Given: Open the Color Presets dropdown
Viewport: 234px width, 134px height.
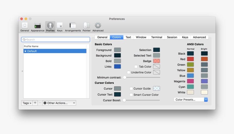Looking at the screenshot, I should pyautogui.click(x=191, y=100).
